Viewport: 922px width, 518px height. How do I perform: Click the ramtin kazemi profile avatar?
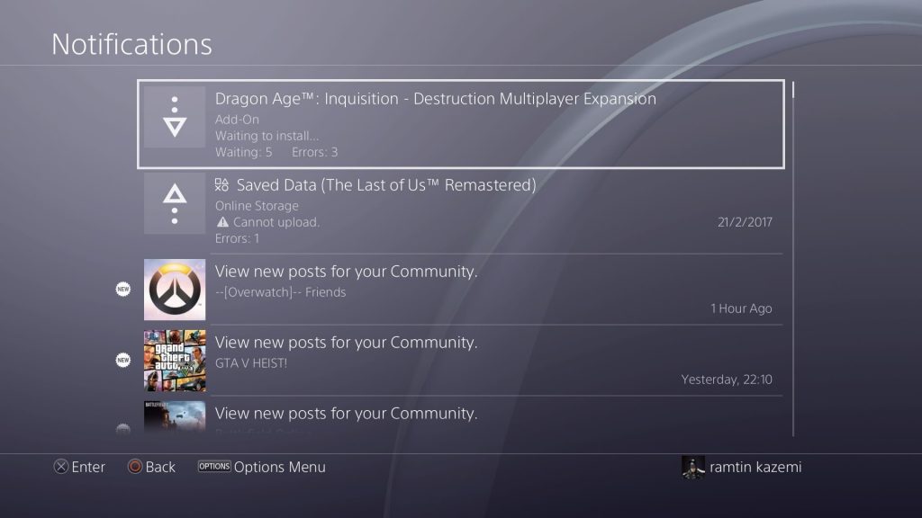coord(692,467)
